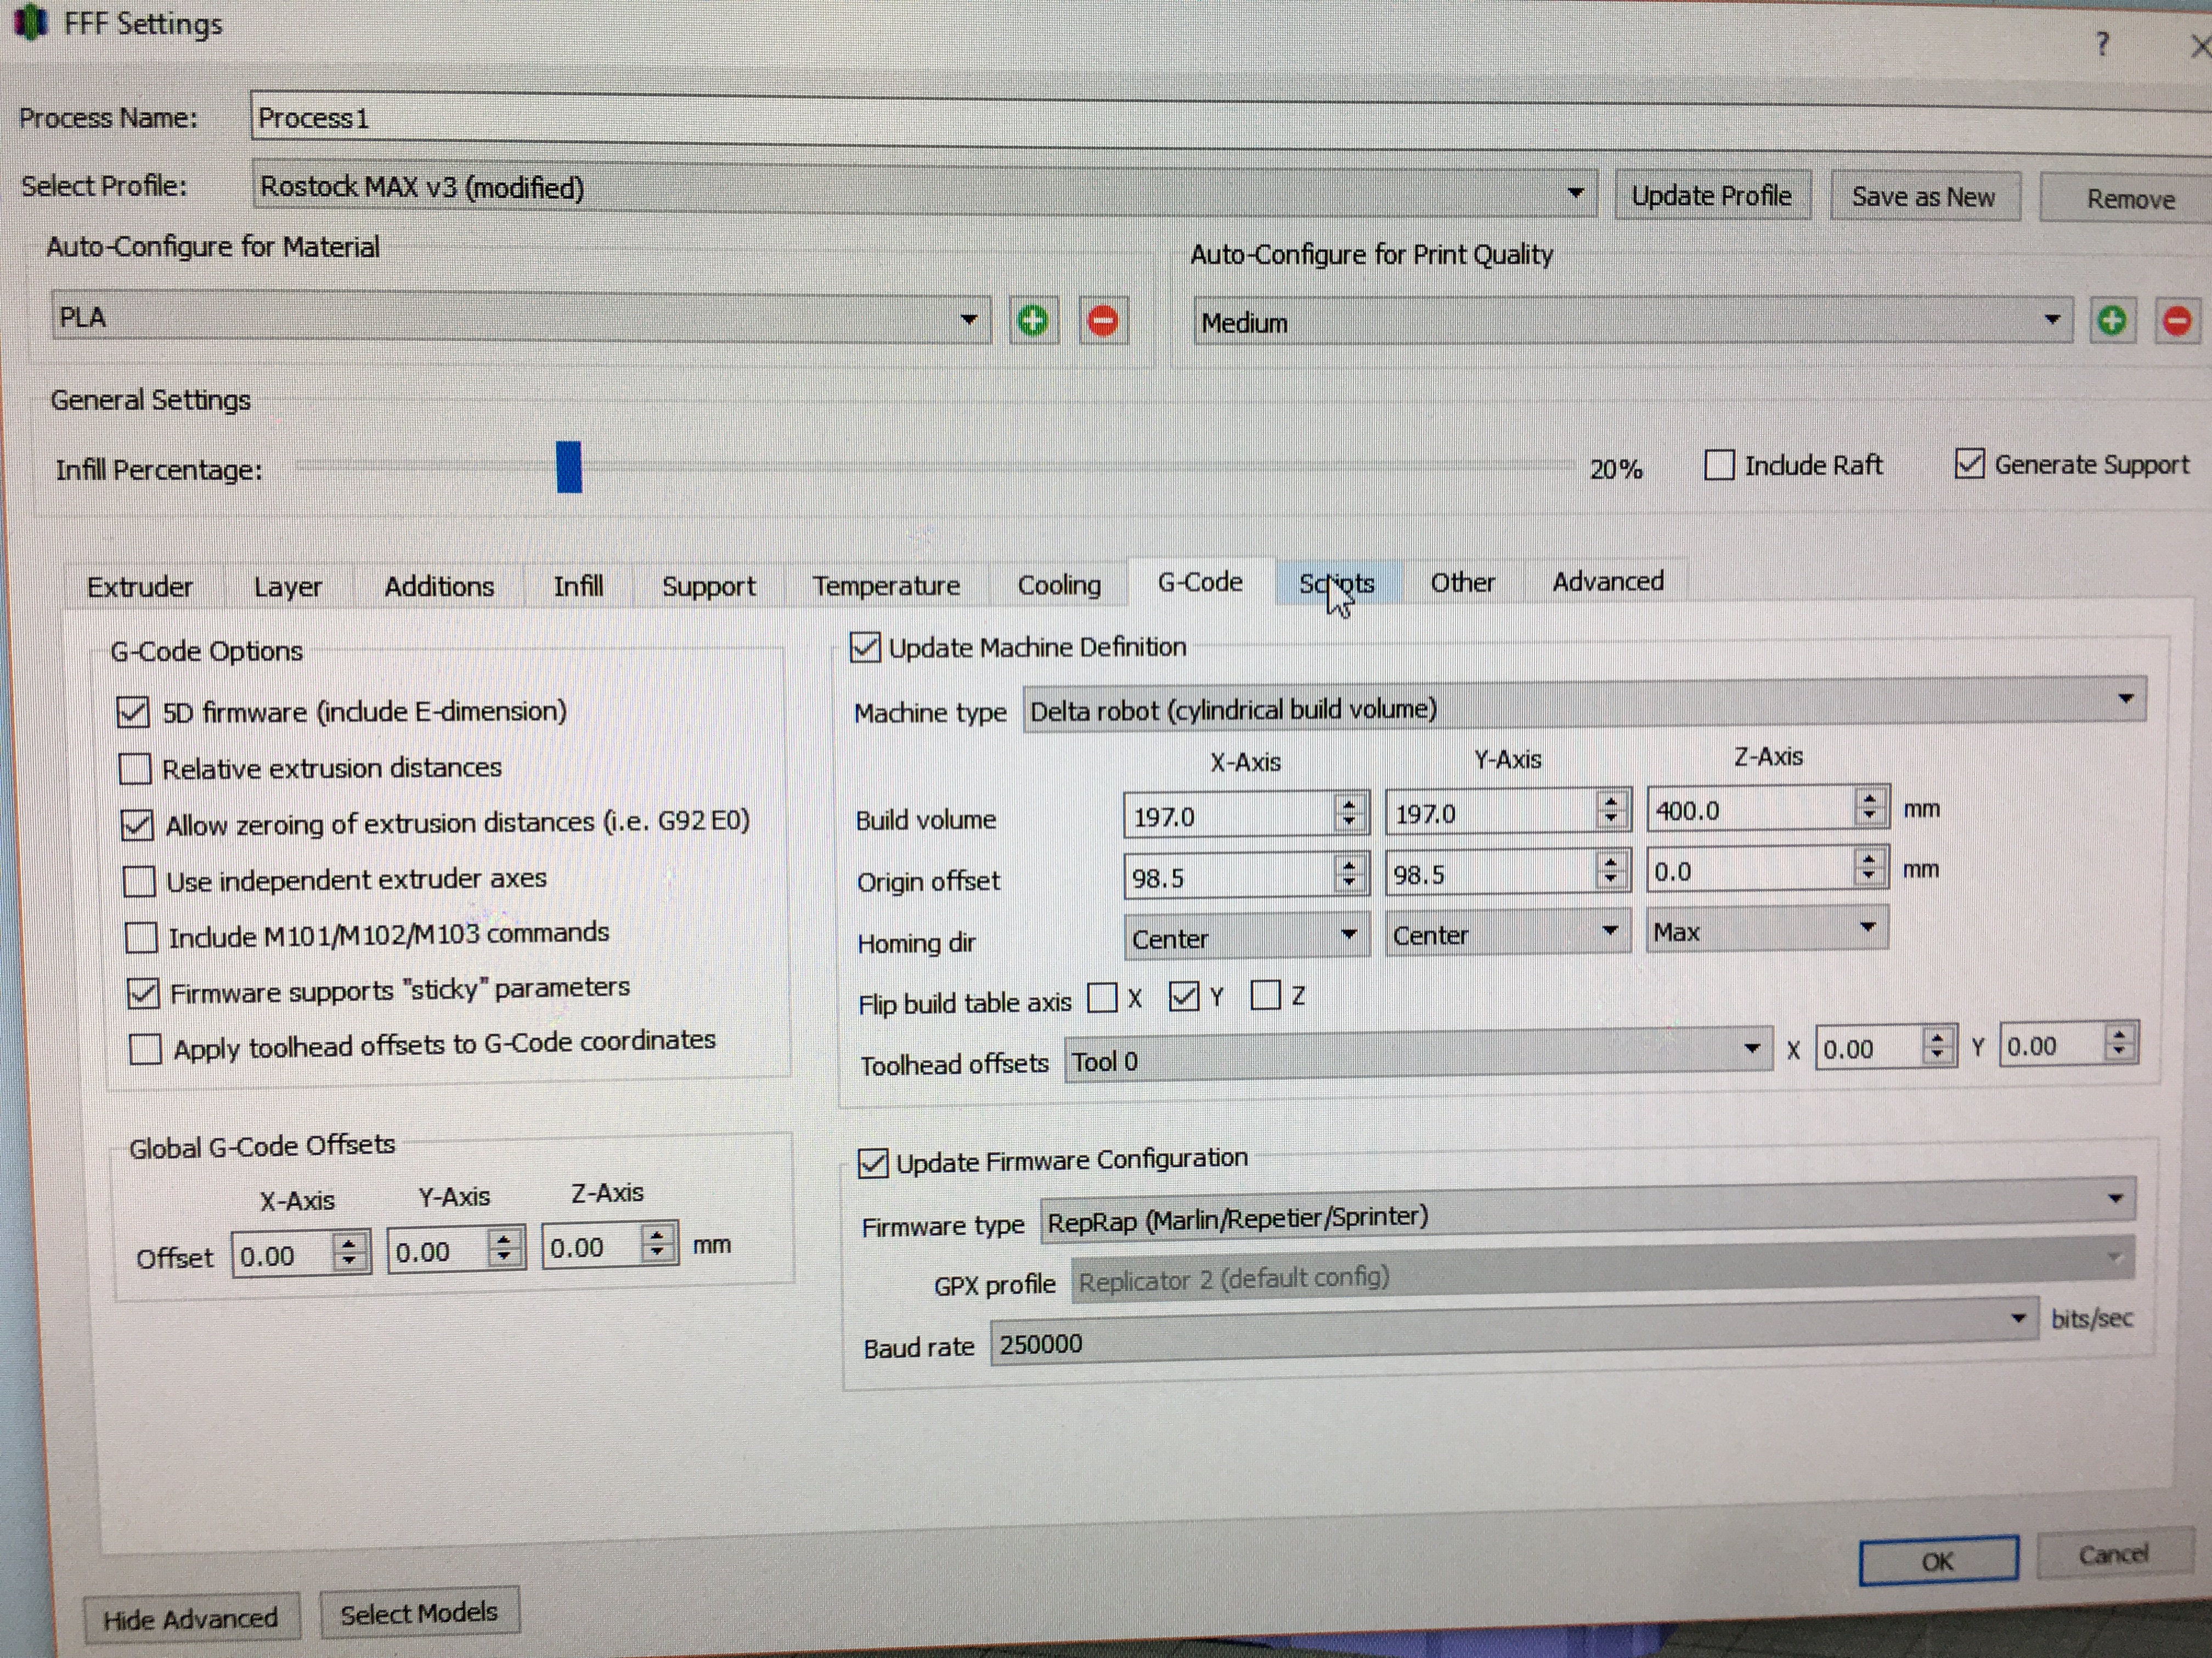Click the help question mark icon
Viewport: 2212px width, 1658px height.
(x=2102, y=45)
